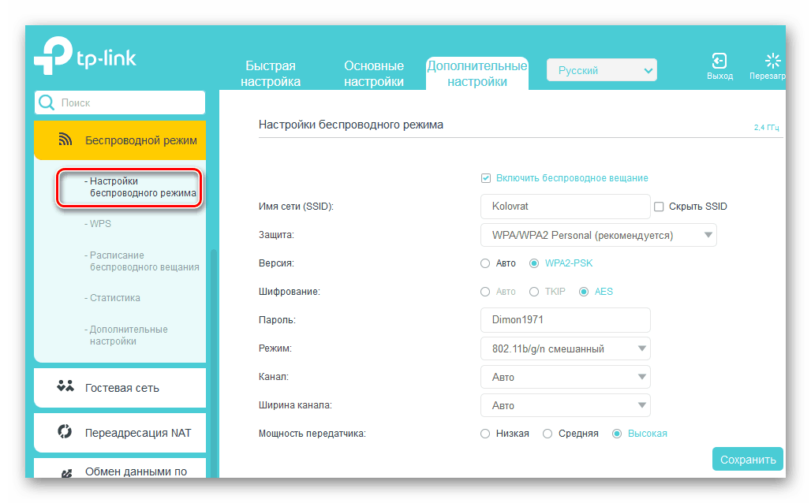Click the search magnifier icon

(47, 102)
